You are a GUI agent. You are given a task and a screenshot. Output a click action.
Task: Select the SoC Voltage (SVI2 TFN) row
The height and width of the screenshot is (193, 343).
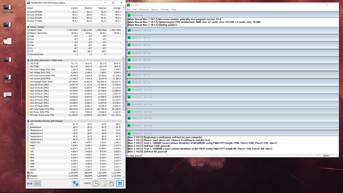point(74,73)
